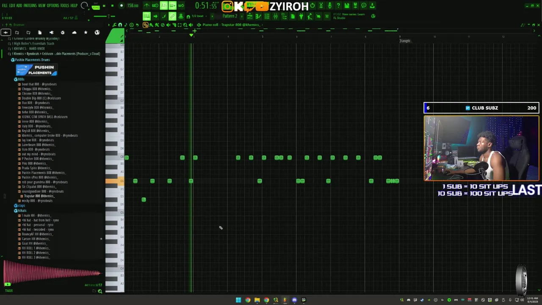Open the plugin database plug icon
542x305 pixels.
tap(301, 16)
